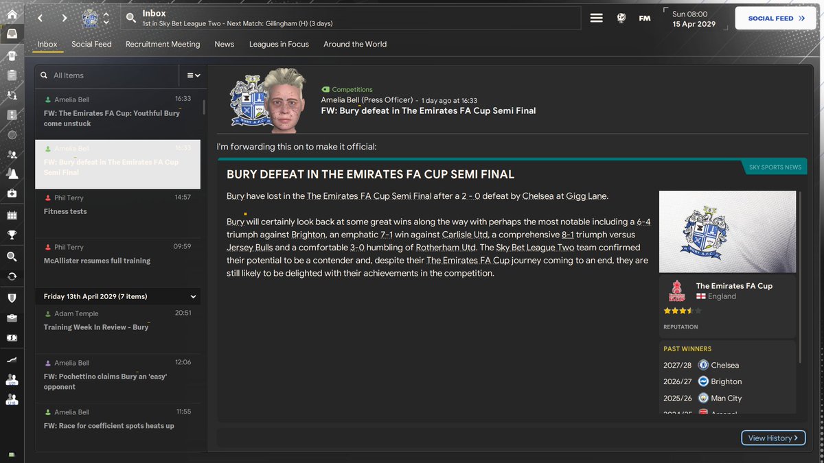The width and height of the screenshot is (824, 463).
Task: Open the Bury club badge dropdown arrow
Action: [x=106, y=19]
